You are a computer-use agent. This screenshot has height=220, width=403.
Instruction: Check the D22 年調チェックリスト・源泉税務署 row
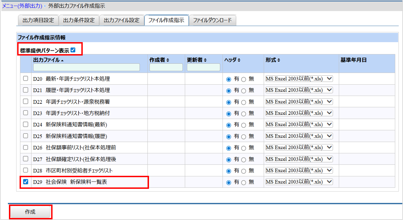pyautogui.click(x=25, y=101)
